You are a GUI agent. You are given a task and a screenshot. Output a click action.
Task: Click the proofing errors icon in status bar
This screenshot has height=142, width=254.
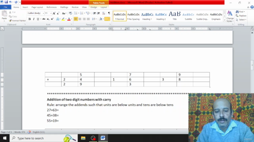click(x=29, y=132)
